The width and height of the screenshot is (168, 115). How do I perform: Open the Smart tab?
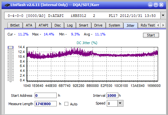coord(83,25)
